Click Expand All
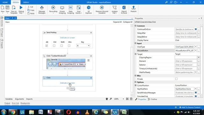 pyautogui.click(x=118, y=22)
